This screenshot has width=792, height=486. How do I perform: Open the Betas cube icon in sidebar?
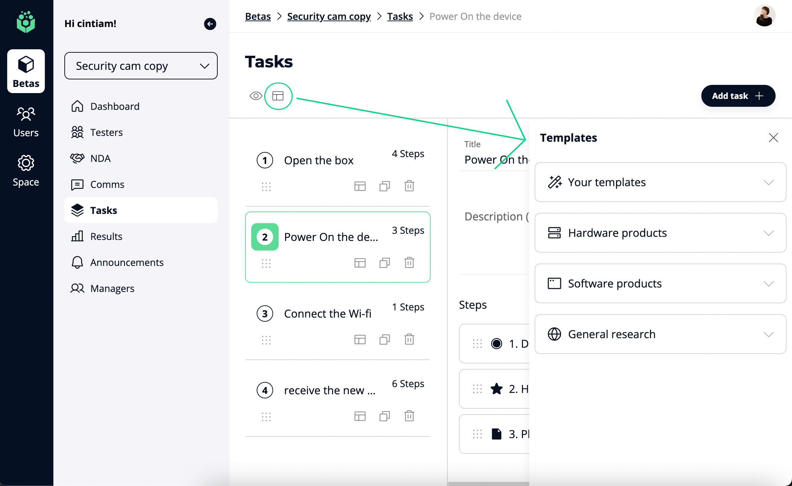pos(26,70)
